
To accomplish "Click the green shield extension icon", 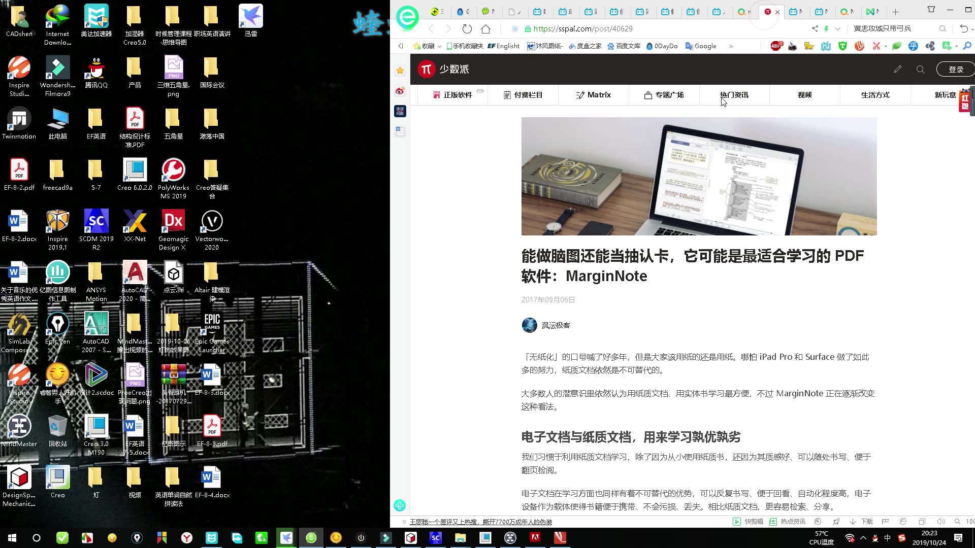I will point(843,46).
